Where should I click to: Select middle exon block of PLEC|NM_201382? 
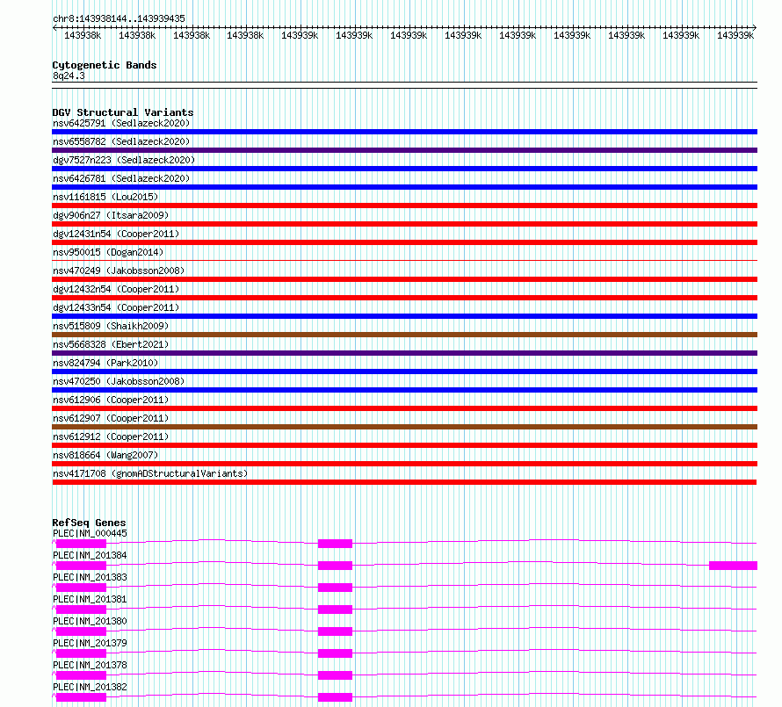point(335,697)
